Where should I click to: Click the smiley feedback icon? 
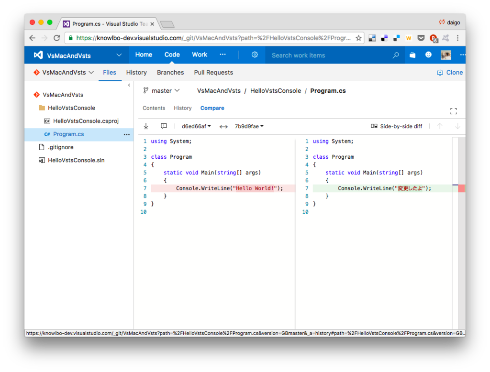428,55
